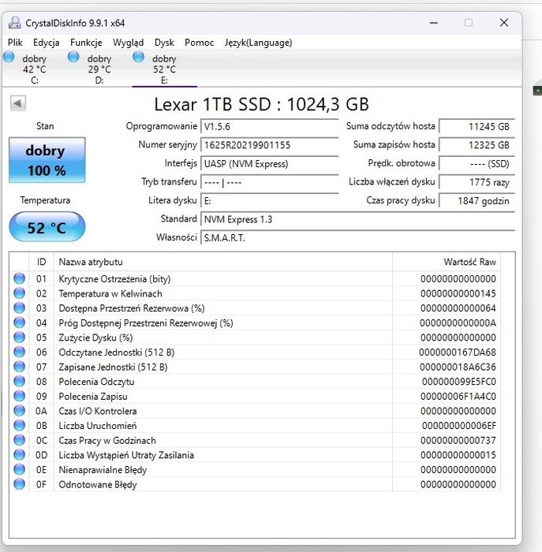Click status orb for Zużycie Dysku
Image resolution: width=542 pixels, height=552 pixels.
point(20,338)
